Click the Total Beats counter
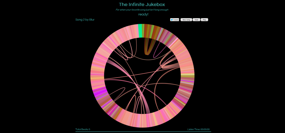Screen dimensions: 285x133 [x=83, y=129]
